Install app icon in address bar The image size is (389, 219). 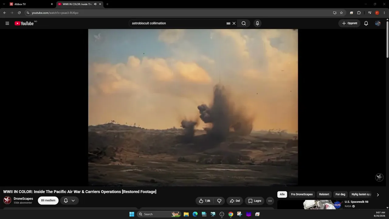coord(335,13)
